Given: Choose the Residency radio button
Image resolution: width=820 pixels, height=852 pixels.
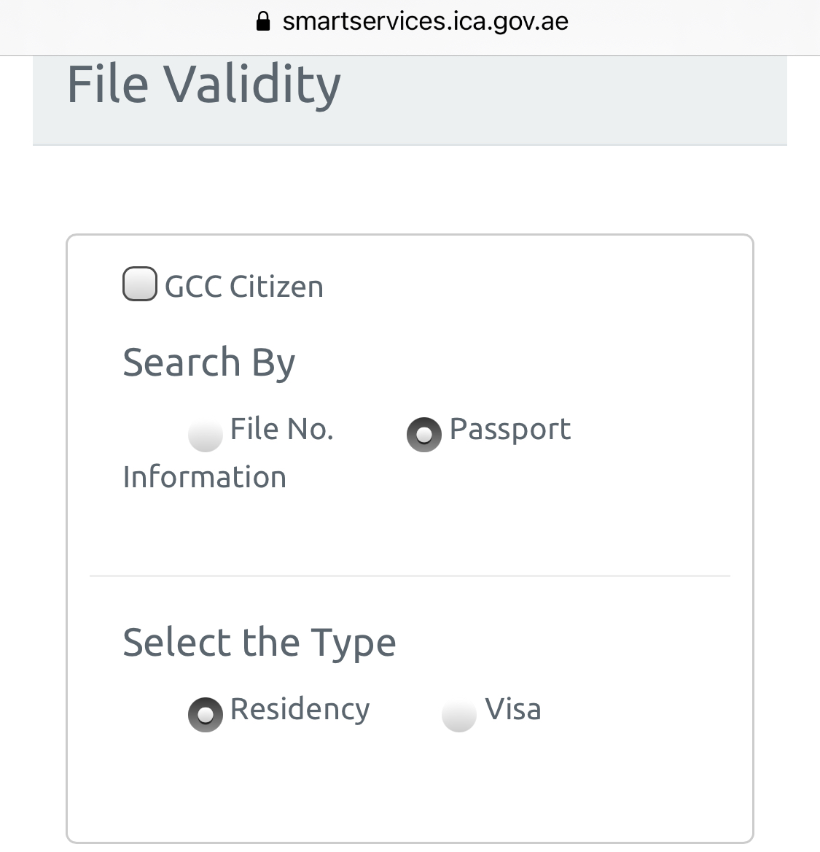Looking at the screenshot, I should 206,714.
